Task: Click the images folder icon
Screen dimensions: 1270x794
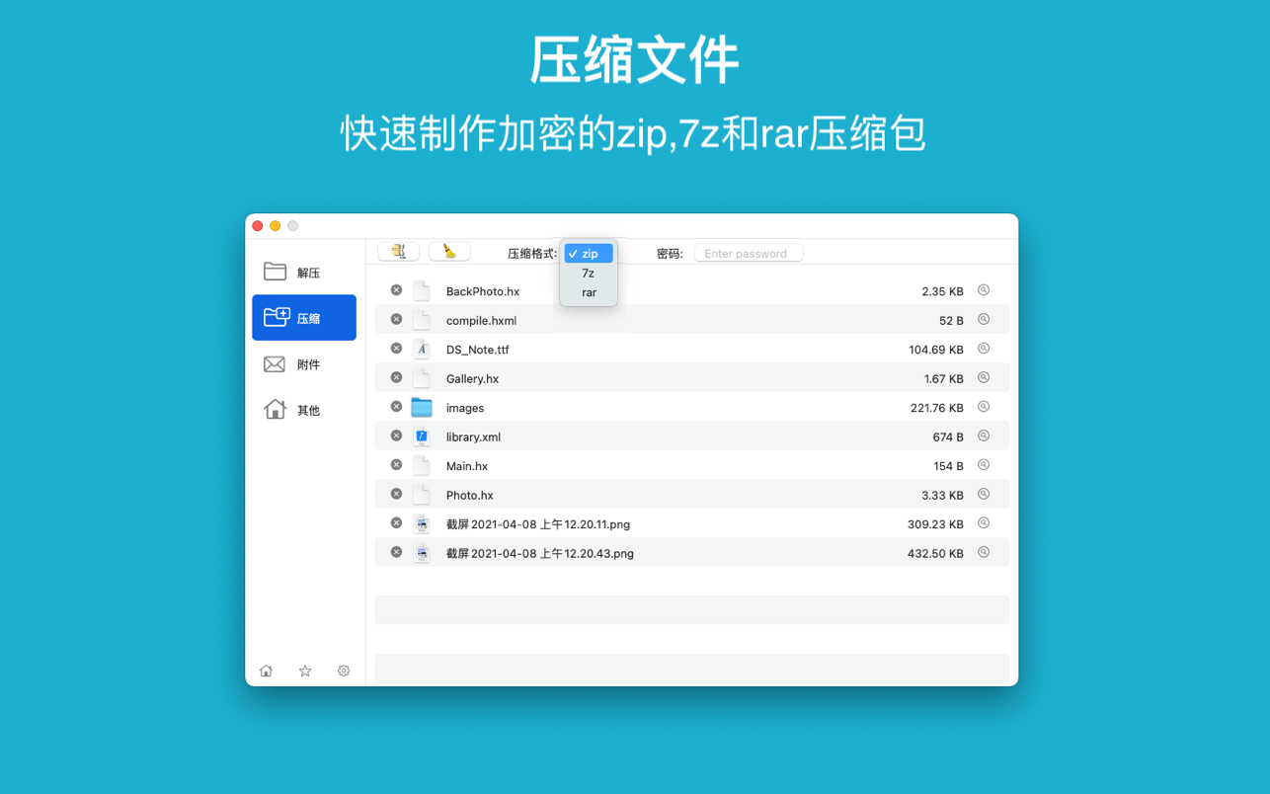Action: click(x=422, y=407)
